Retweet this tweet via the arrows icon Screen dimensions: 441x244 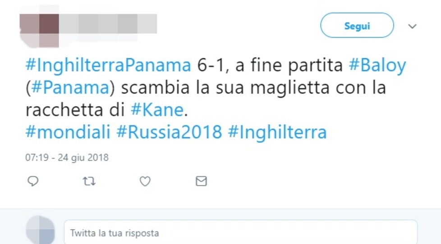tap(89, 181)
